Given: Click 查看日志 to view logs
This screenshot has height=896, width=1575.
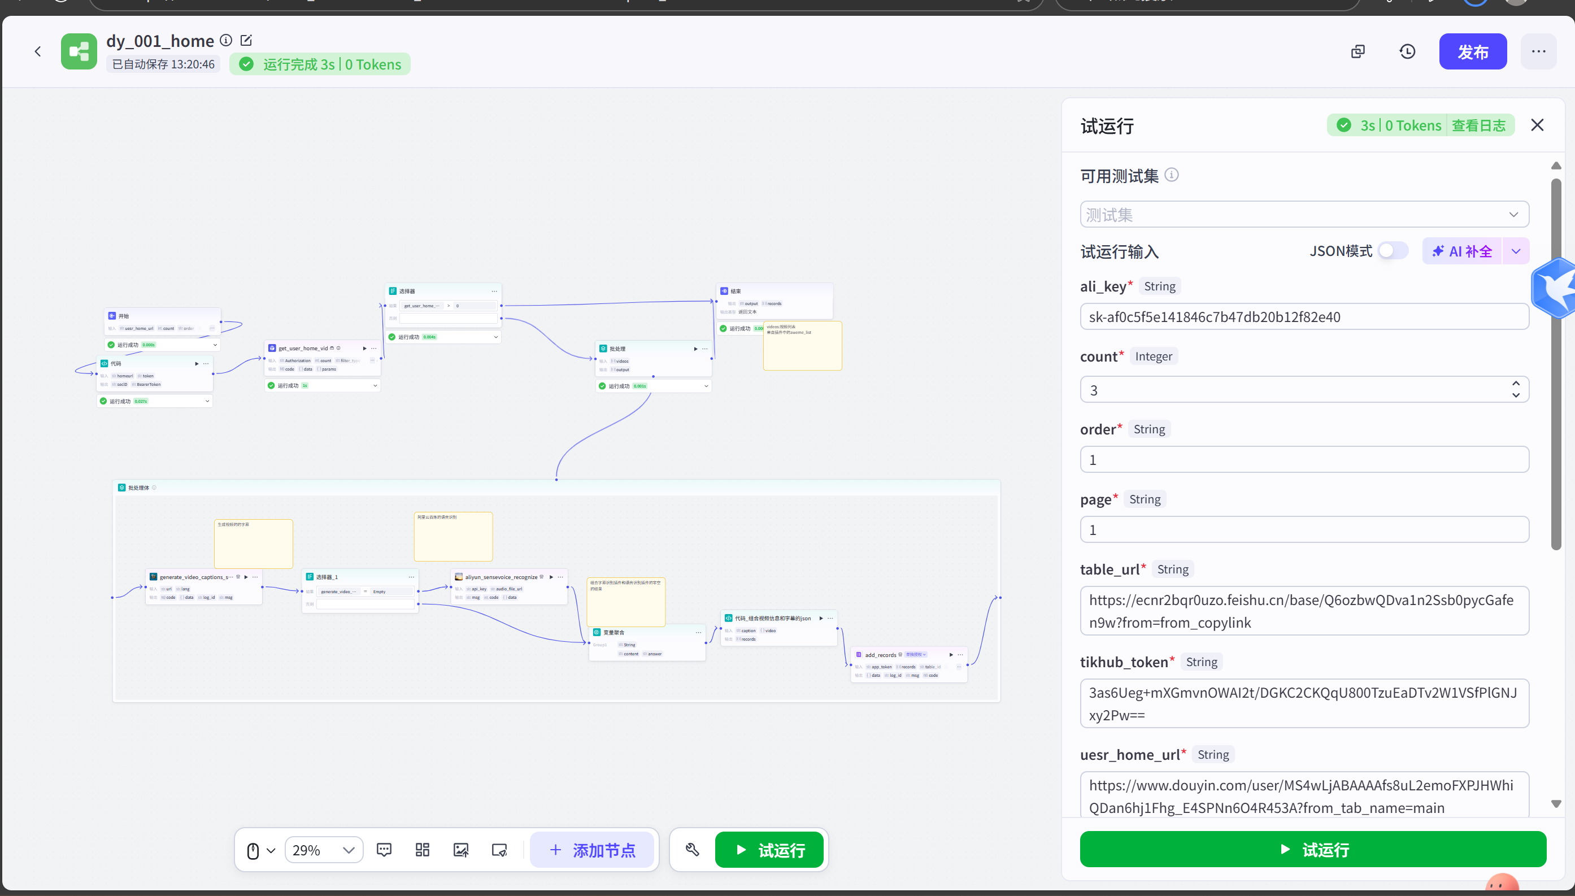Looking at the screenshot, I should tap(1478, 125).
